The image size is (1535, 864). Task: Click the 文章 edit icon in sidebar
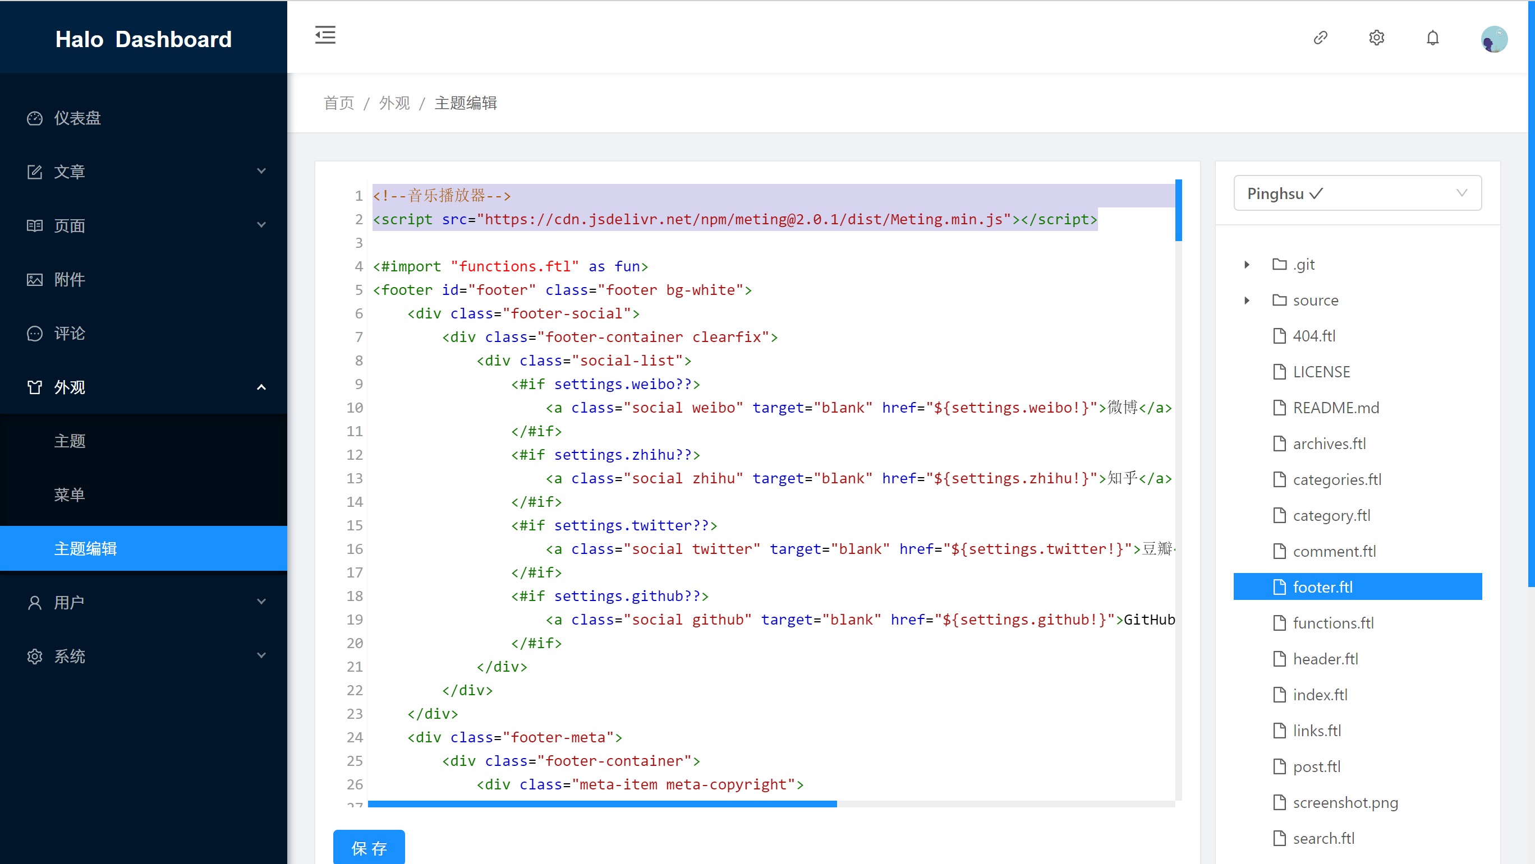[x=35, y=172]
